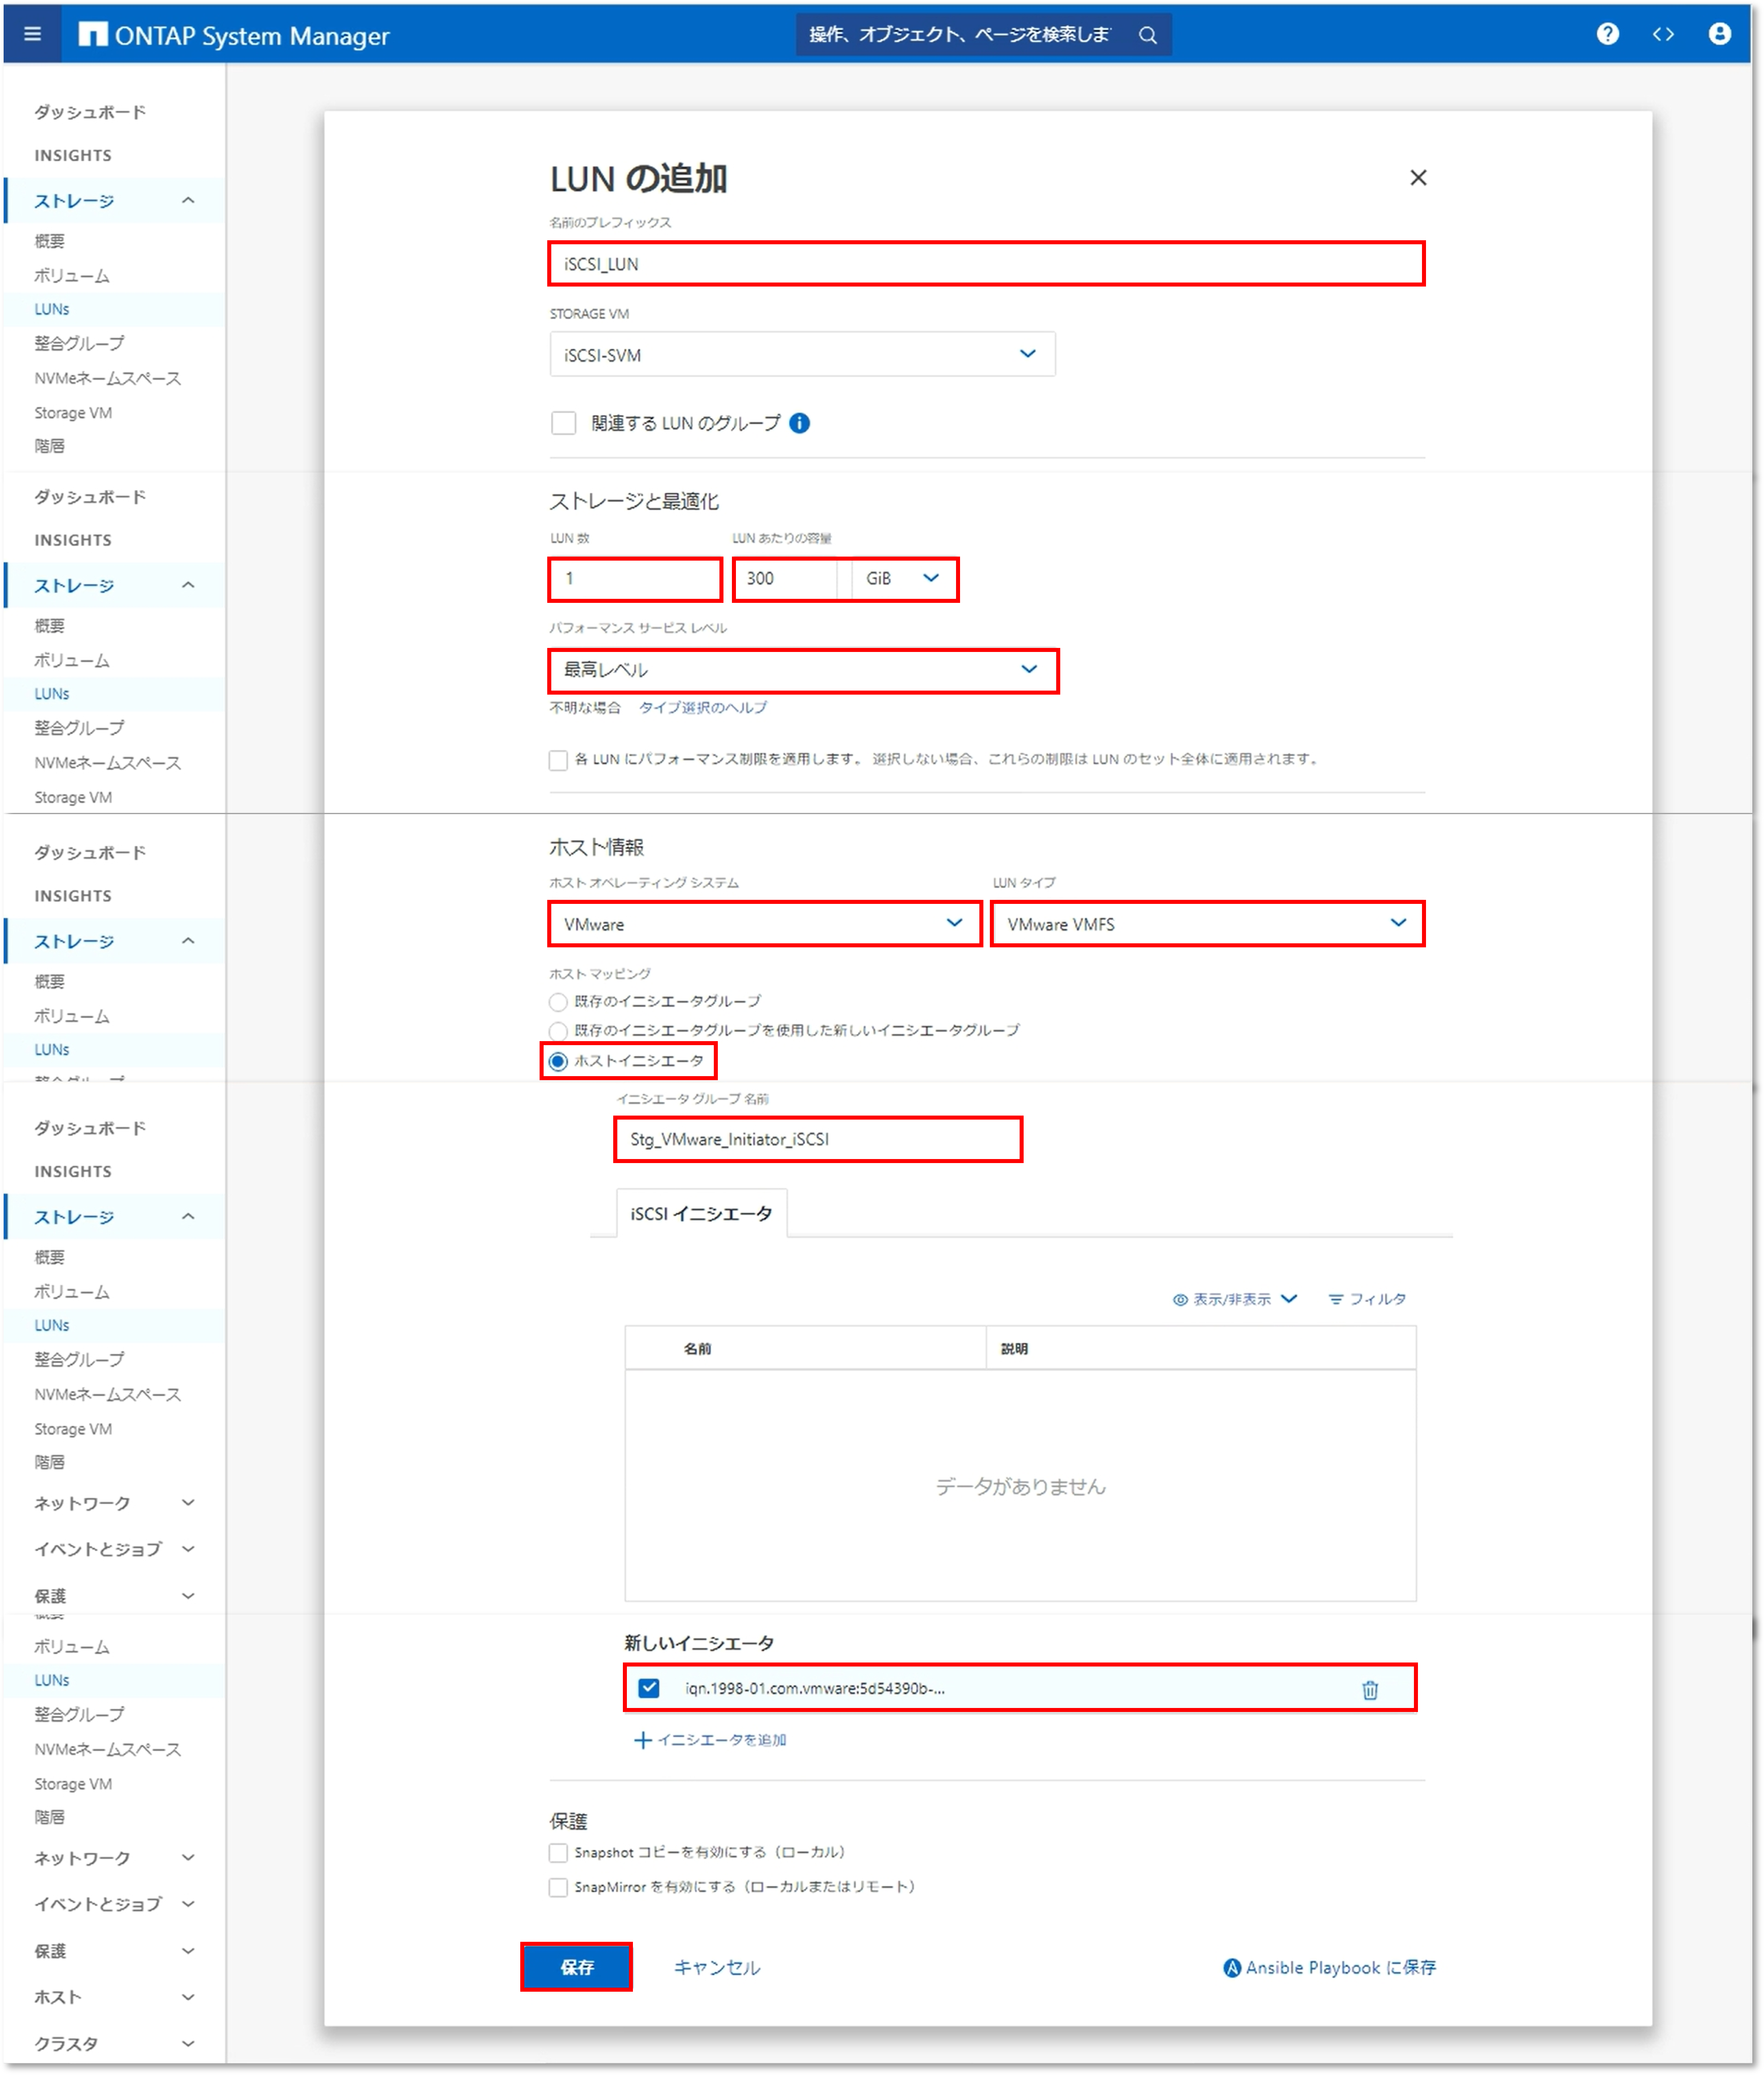Click the 新しいイニシエータ heading

coord(699,1643)
